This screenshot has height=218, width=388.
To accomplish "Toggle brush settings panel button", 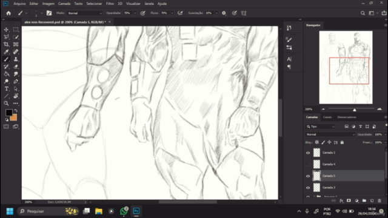I will click(49, 13).
